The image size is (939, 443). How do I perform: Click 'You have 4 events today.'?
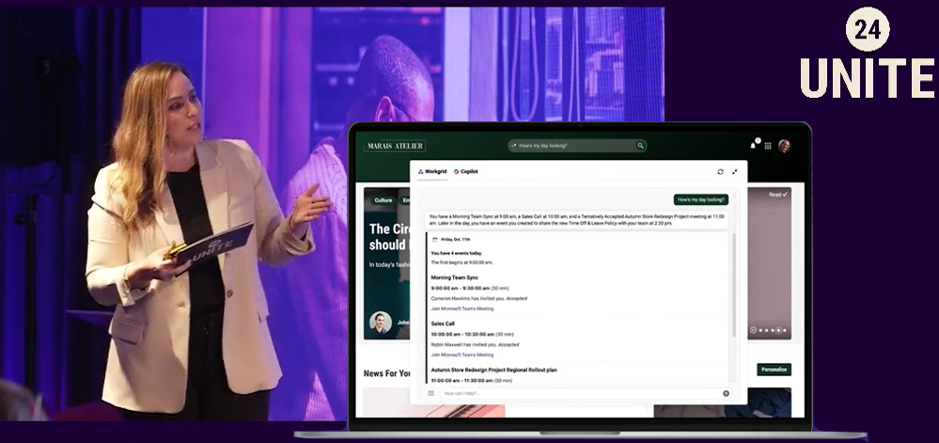pos(456,253)
